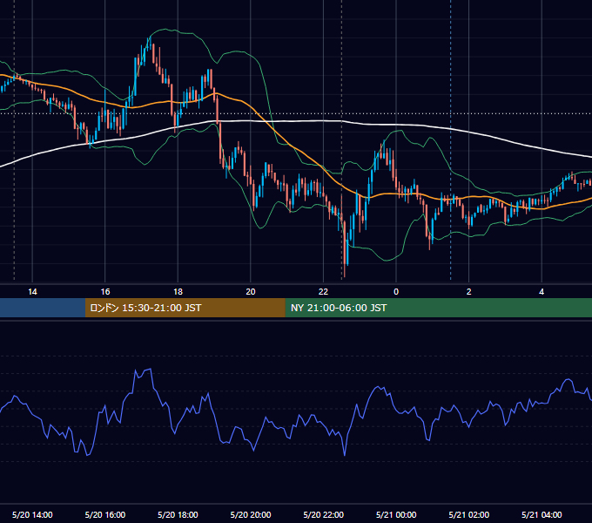Click the NY 21:00-06:00 JST session bar
Viewport: 592px width, 523px height.
438,308
